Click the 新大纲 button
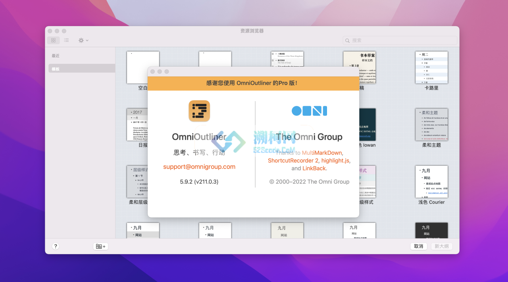Screen dimensions: 508x282 [441, 246]
